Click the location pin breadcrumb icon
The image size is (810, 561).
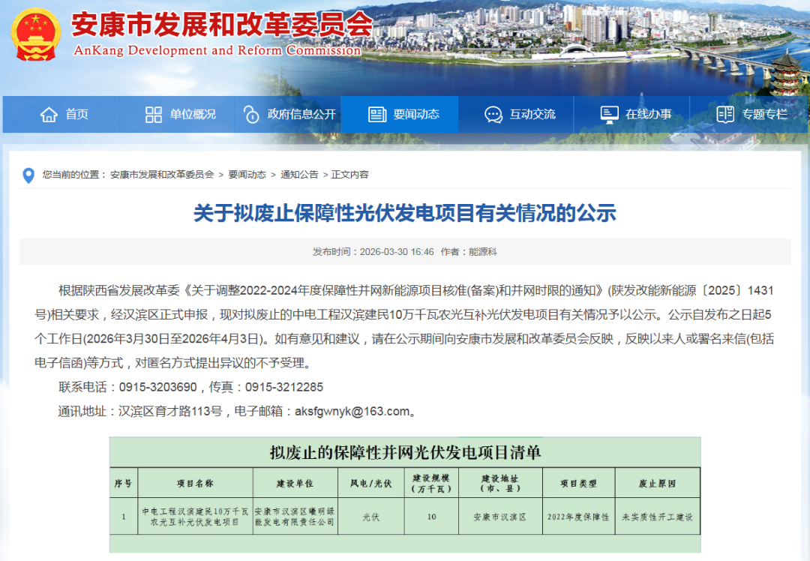click(x=28, y=175)
